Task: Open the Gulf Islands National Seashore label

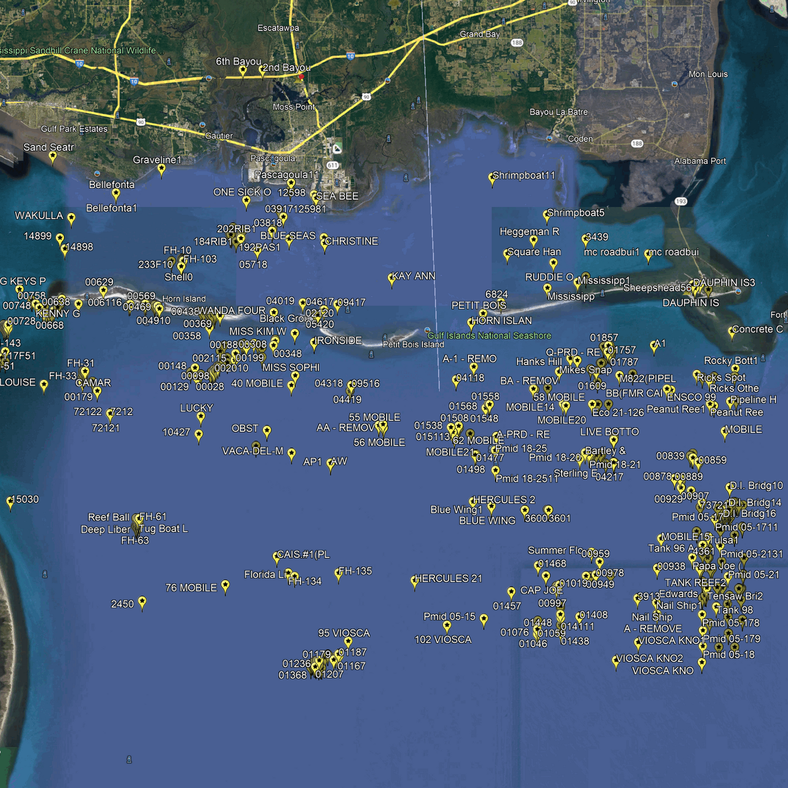Action: (489, 336)
